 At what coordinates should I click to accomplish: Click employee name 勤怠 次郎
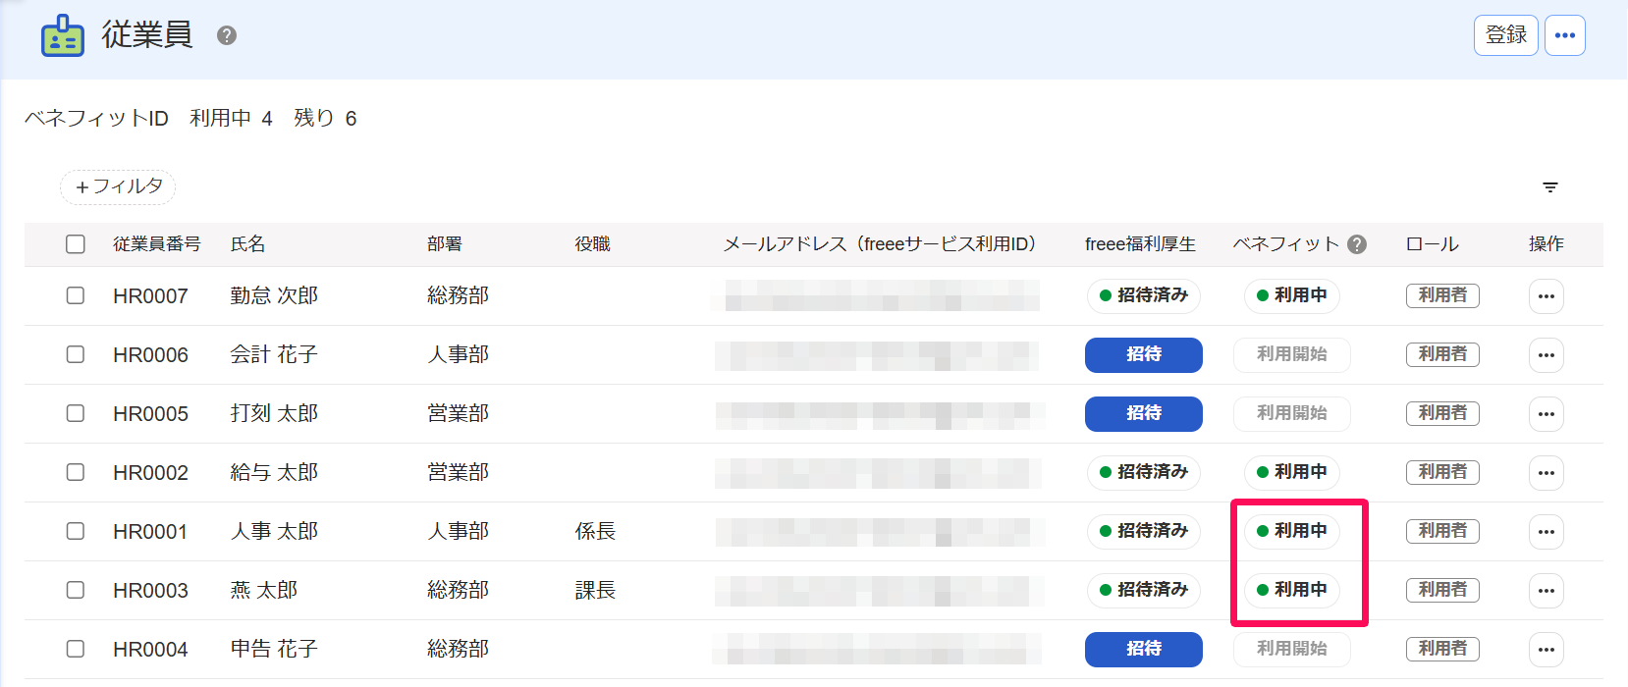274,295
